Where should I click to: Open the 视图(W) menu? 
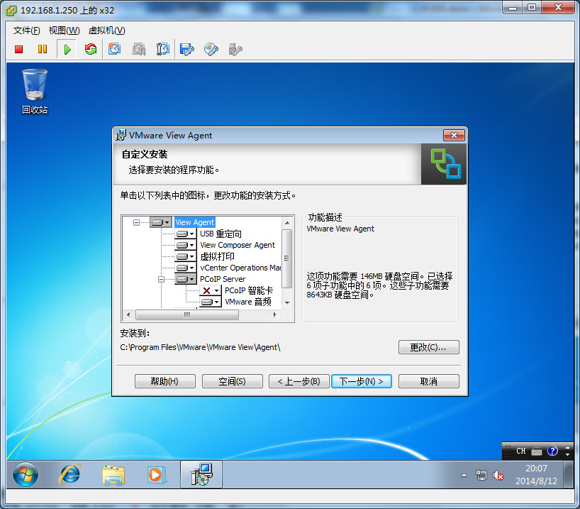(63, 31)
